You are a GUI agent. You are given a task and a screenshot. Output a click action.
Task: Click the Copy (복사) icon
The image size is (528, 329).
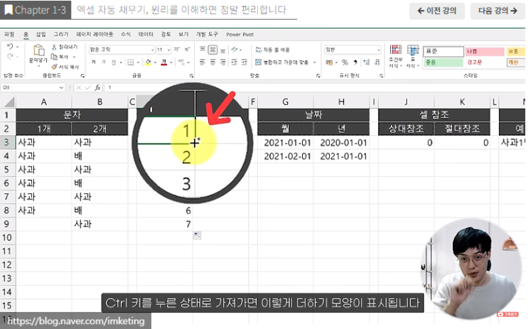[x=54, y=57]
